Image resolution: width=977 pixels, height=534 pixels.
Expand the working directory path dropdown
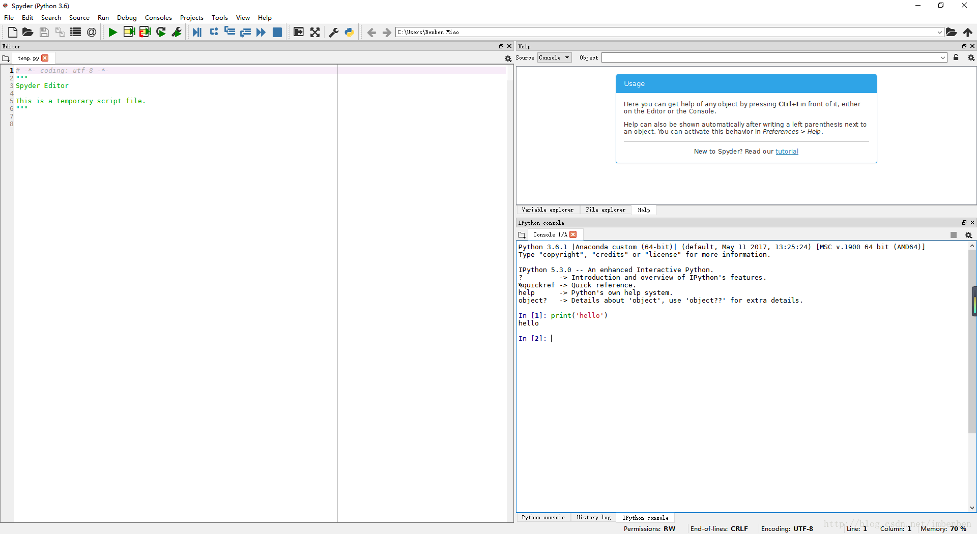click(x=939, y=32)
